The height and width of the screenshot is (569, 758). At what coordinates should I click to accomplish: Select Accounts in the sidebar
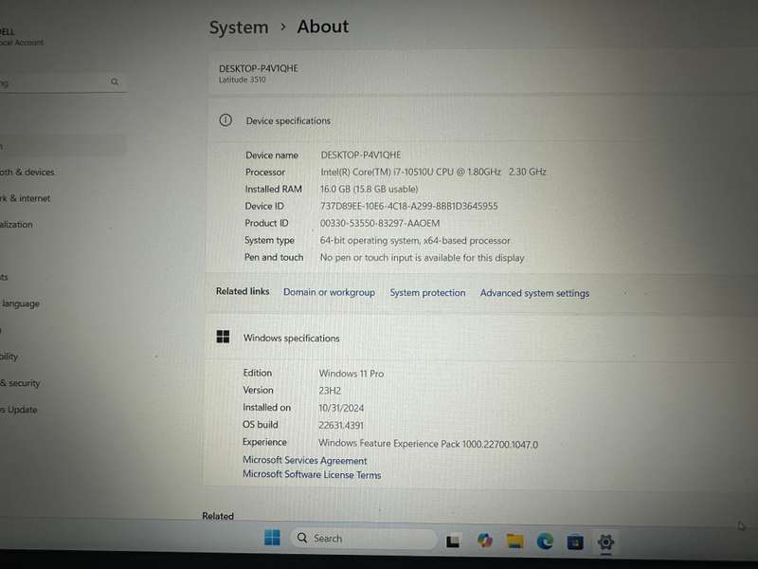[x=5, y=277]
